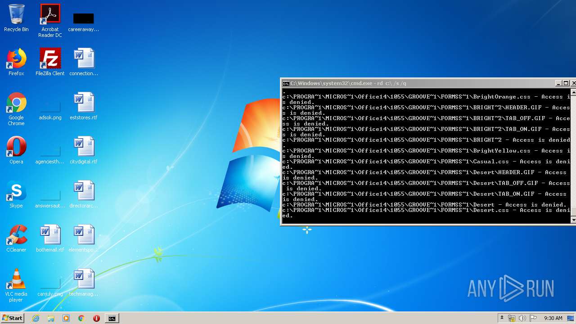Launch Google Chrome desktop shortcut

point(16,109)
